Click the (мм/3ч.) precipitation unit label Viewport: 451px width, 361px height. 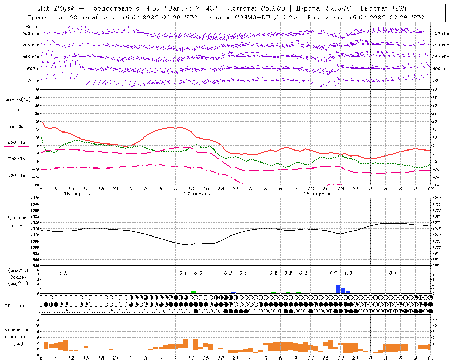(18, 270)
